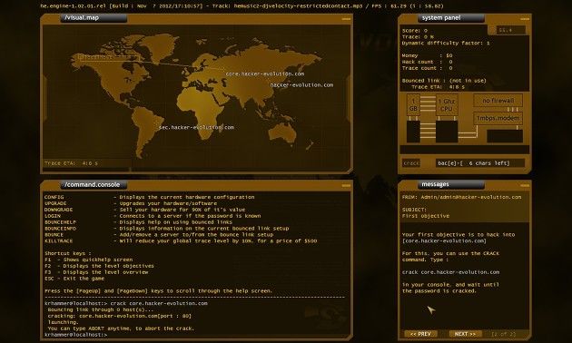Minimize the system panel window
Viewport: 572px width, 343px height.
pos(525,18)
